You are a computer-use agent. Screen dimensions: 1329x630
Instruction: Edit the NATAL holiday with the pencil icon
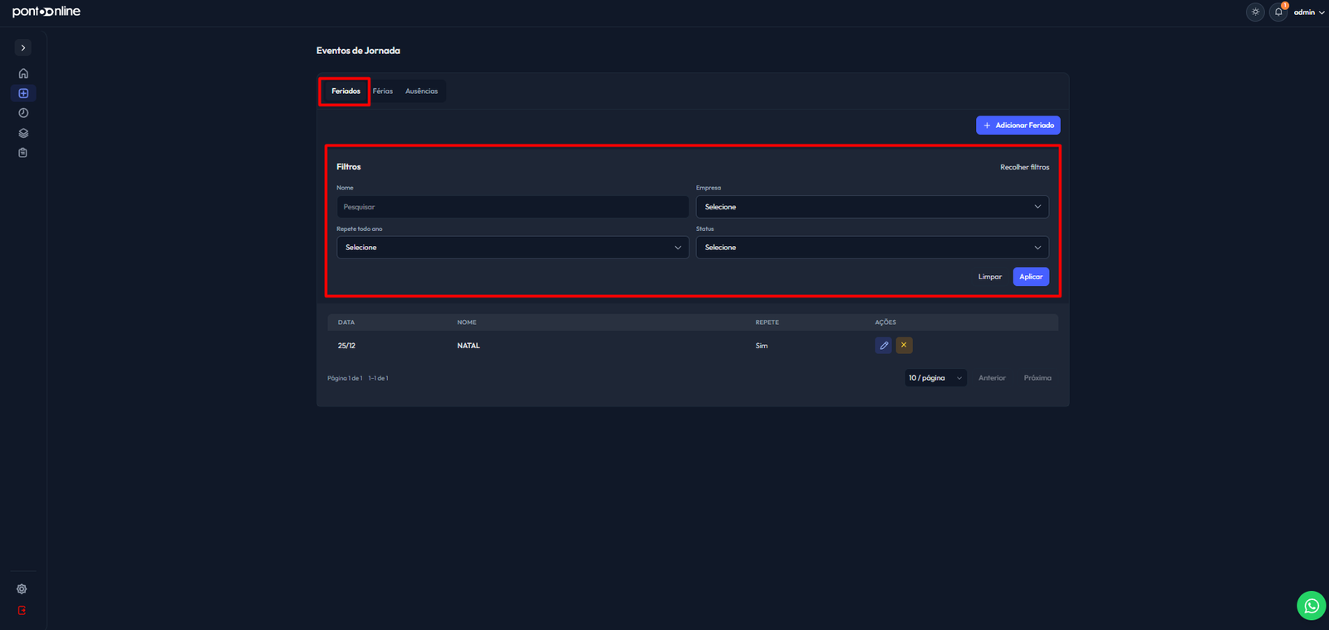pyautogui.click(x=884, y=345)
